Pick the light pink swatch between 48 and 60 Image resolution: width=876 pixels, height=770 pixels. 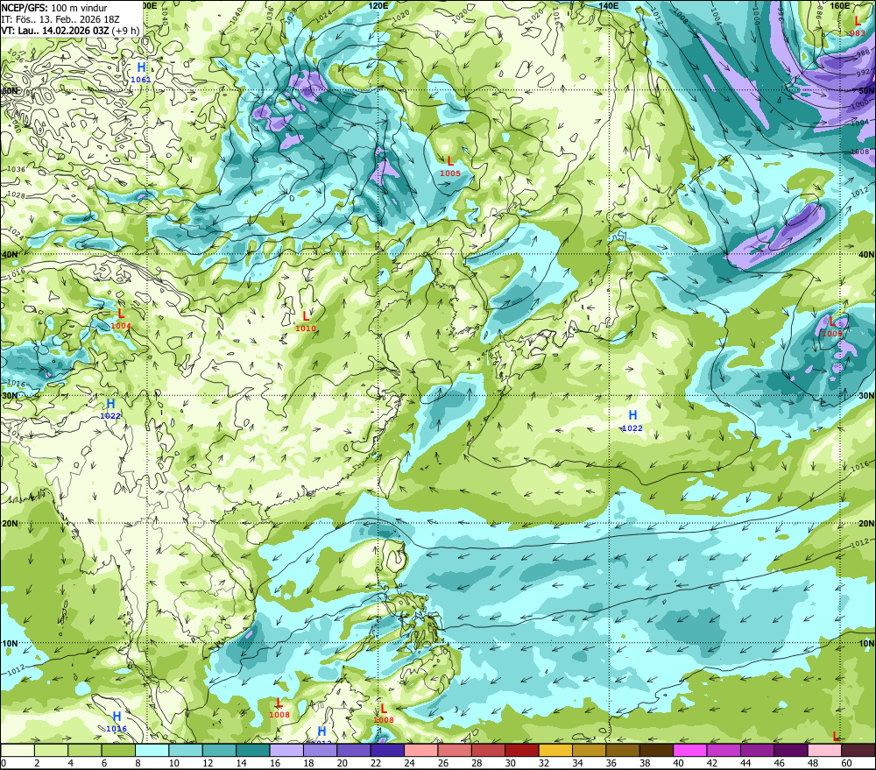[x=824, y=751]
